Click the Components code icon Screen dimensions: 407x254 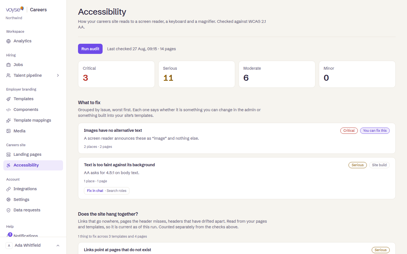coord(8,110)
